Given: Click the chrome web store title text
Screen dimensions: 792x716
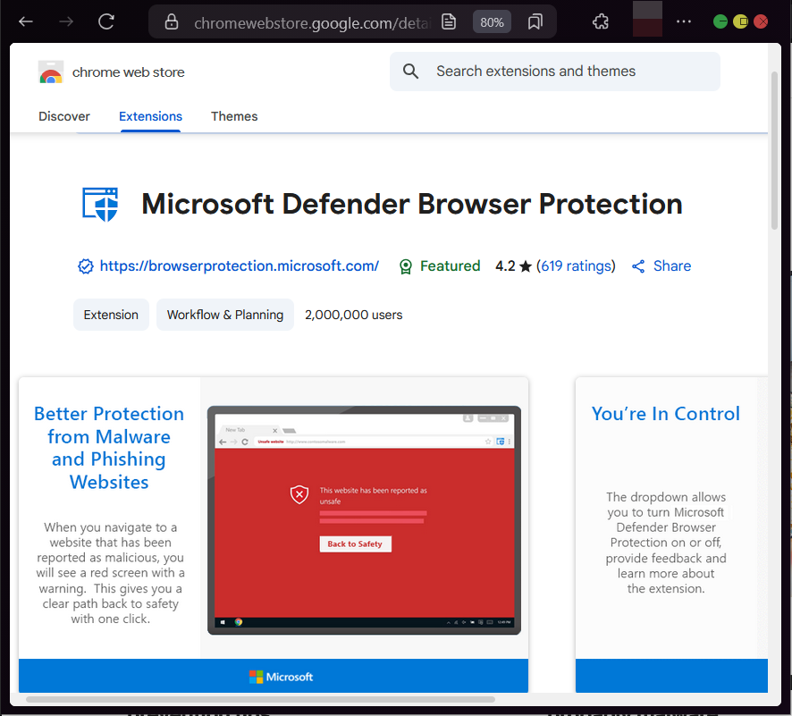Looking at the screenshot, I should click(129, 72).
